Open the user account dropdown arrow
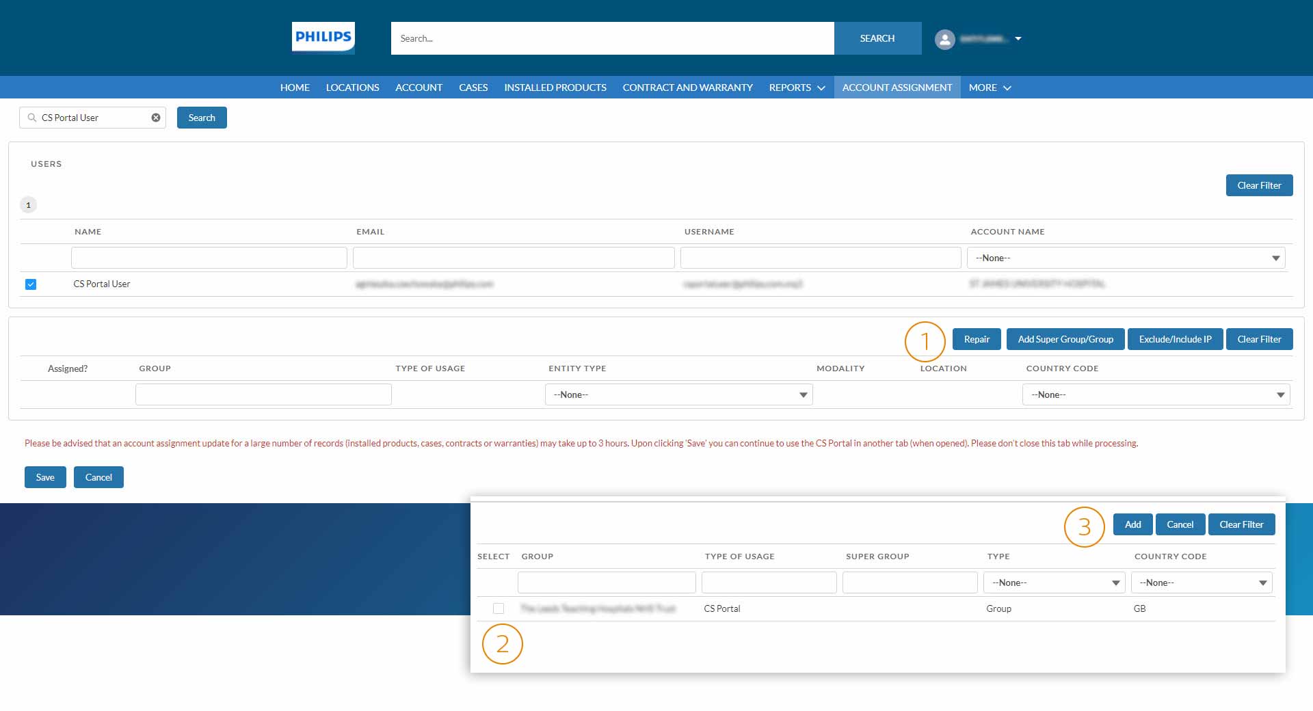The width and height of the screenshot is (1313, 711). [x=1018, y=39]
